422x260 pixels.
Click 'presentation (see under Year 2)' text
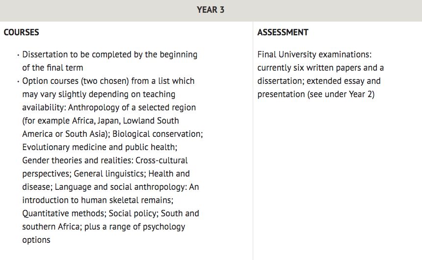pyautogui.click(x=316, y=94)
